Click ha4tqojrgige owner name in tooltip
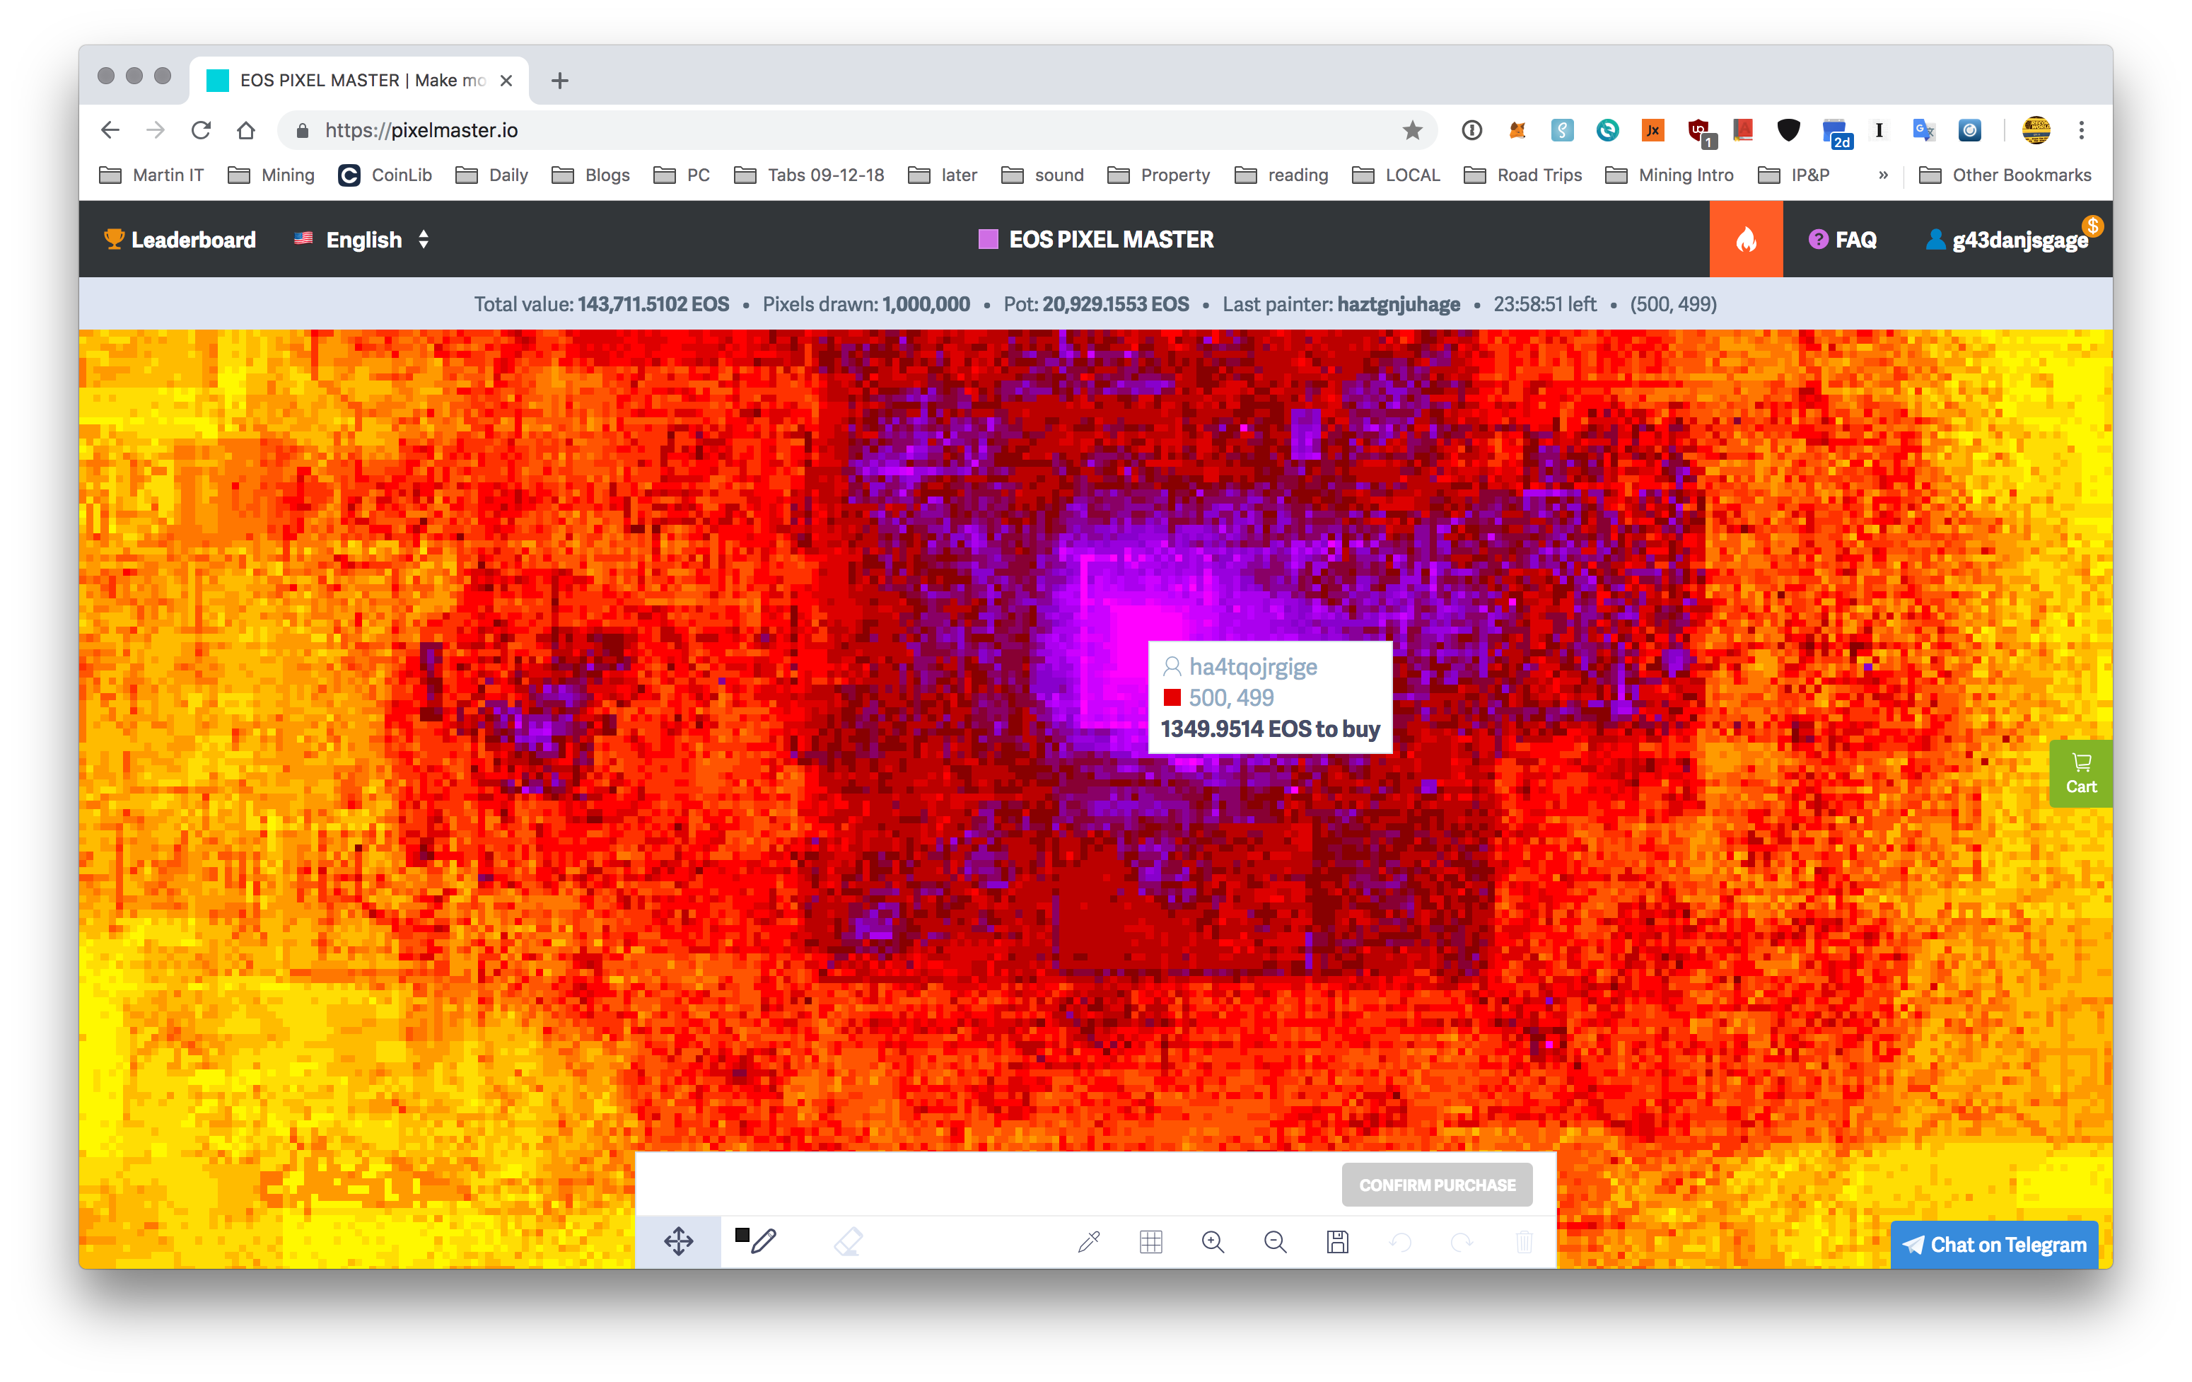2192x1382 pixels. tap(1252, 666)
